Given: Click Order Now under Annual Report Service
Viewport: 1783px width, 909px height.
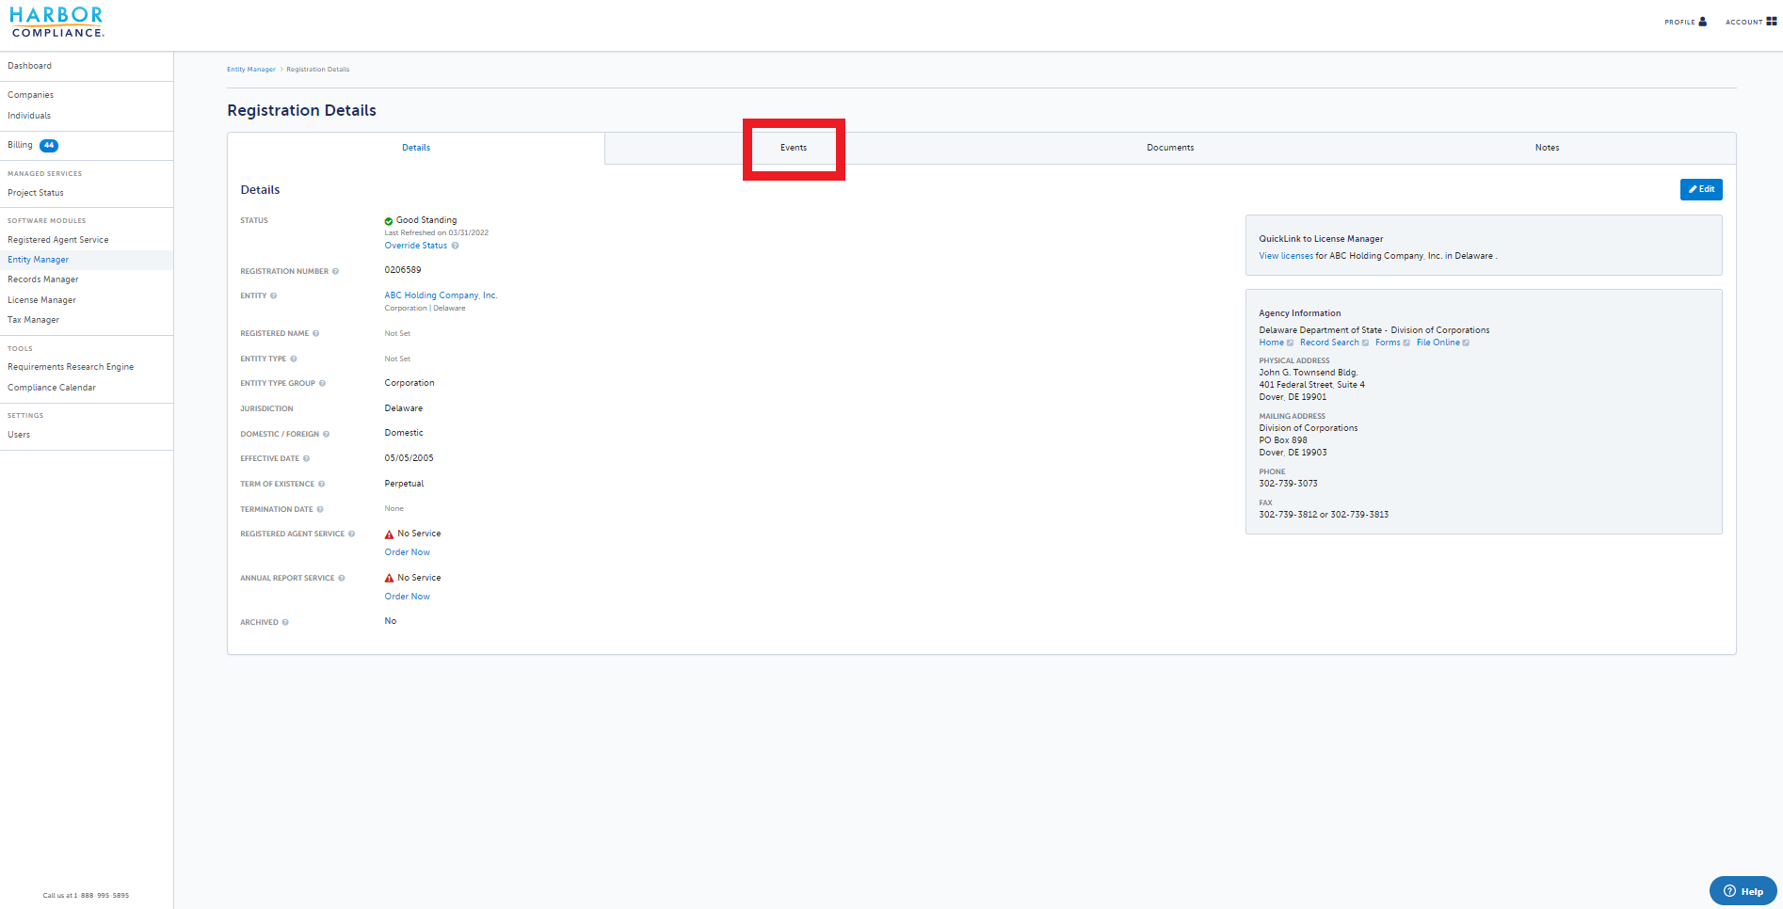Looking at the screenshot, I should point(407,597).
